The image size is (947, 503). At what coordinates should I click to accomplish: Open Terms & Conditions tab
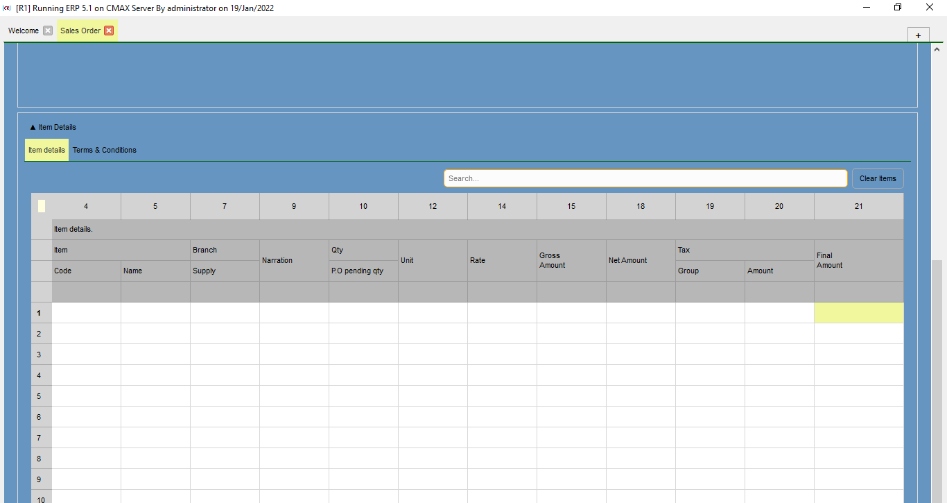coord(104,150)
